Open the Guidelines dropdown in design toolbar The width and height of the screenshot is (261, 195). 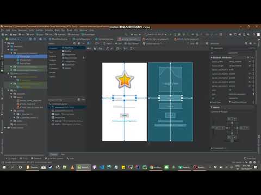click(x=132, y=48)
